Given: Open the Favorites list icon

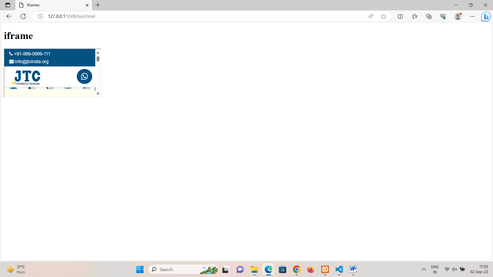Looking at the screenshot, I should click(414, 16).
